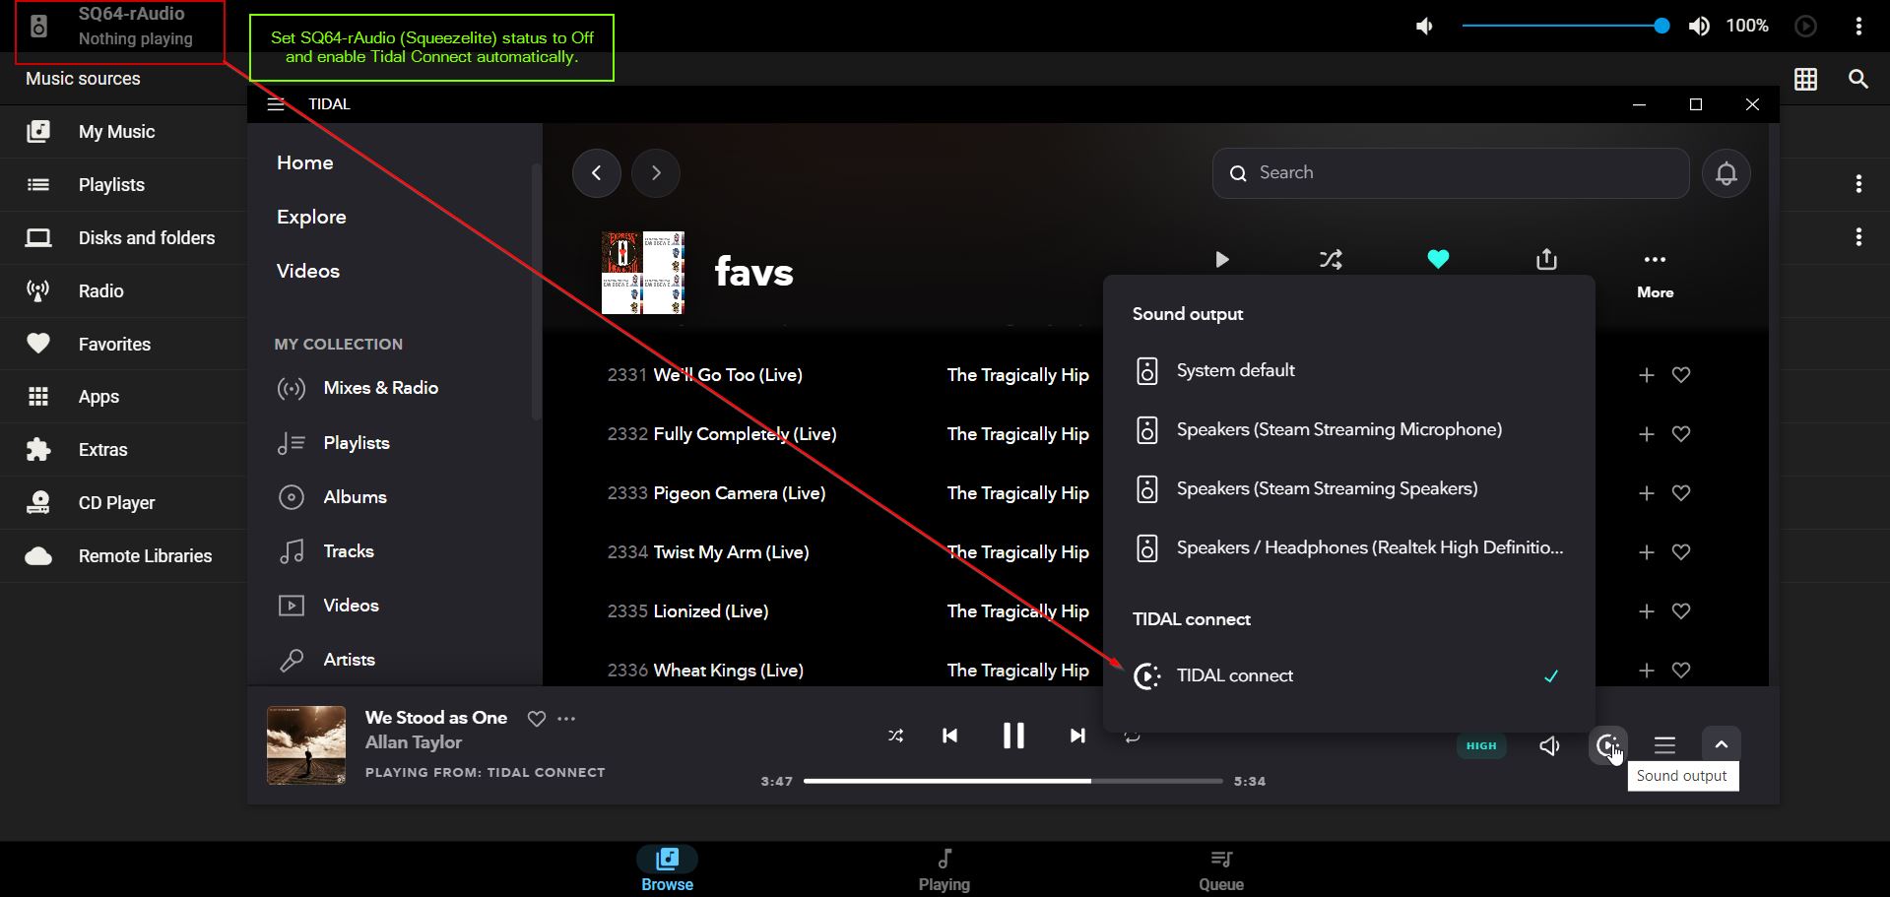This screenshot has width=1890, height=897.
Task: Open CD Player source
Action: click(x=123, y=503)
